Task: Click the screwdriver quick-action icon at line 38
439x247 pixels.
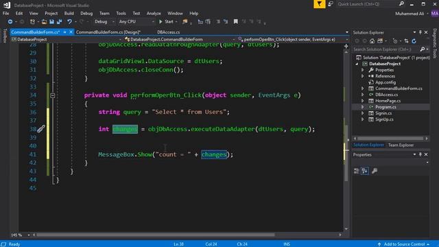Action: (x=41, y=129)
